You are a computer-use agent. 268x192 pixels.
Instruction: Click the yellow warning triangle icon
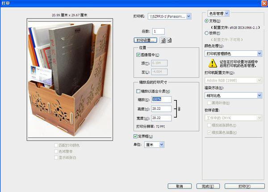[213, 63]
